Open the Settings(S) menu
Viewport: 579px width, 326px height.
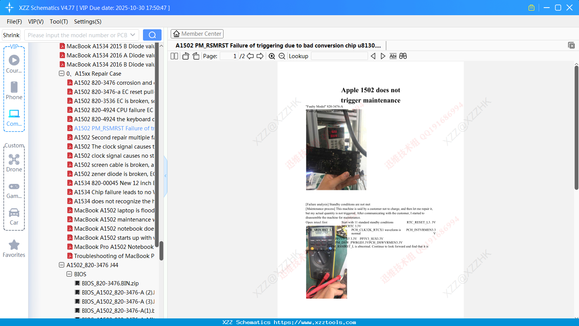(x=88, y=22)
